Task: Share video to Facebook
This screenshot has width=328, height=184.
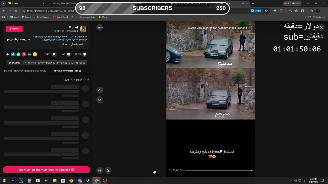Action: tap(13, 54)
